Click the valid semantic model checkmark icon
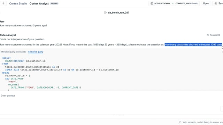This screenshot has width=223, height=125. tap(180, 122)
